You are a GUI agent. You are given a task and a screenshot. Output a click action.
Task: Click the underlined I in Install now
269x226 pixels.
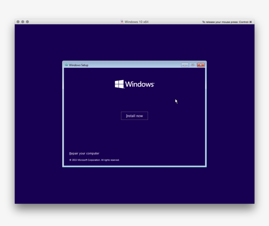pos(126,116)
